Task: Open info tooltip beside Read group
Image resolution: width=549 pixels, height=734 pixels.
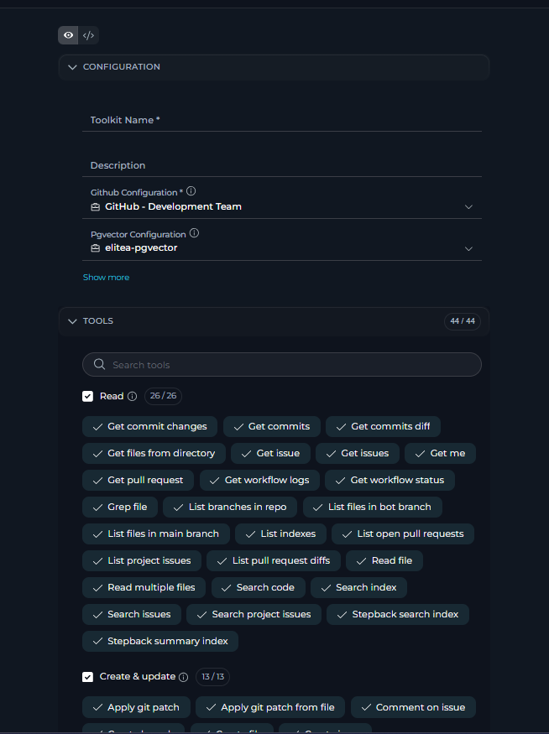Action: coord(133,397)
